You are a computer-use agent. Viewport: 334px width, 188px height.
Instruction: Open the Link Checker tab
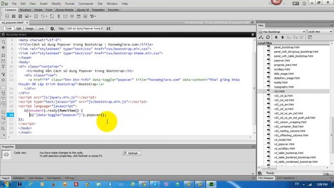pos(35,178)
